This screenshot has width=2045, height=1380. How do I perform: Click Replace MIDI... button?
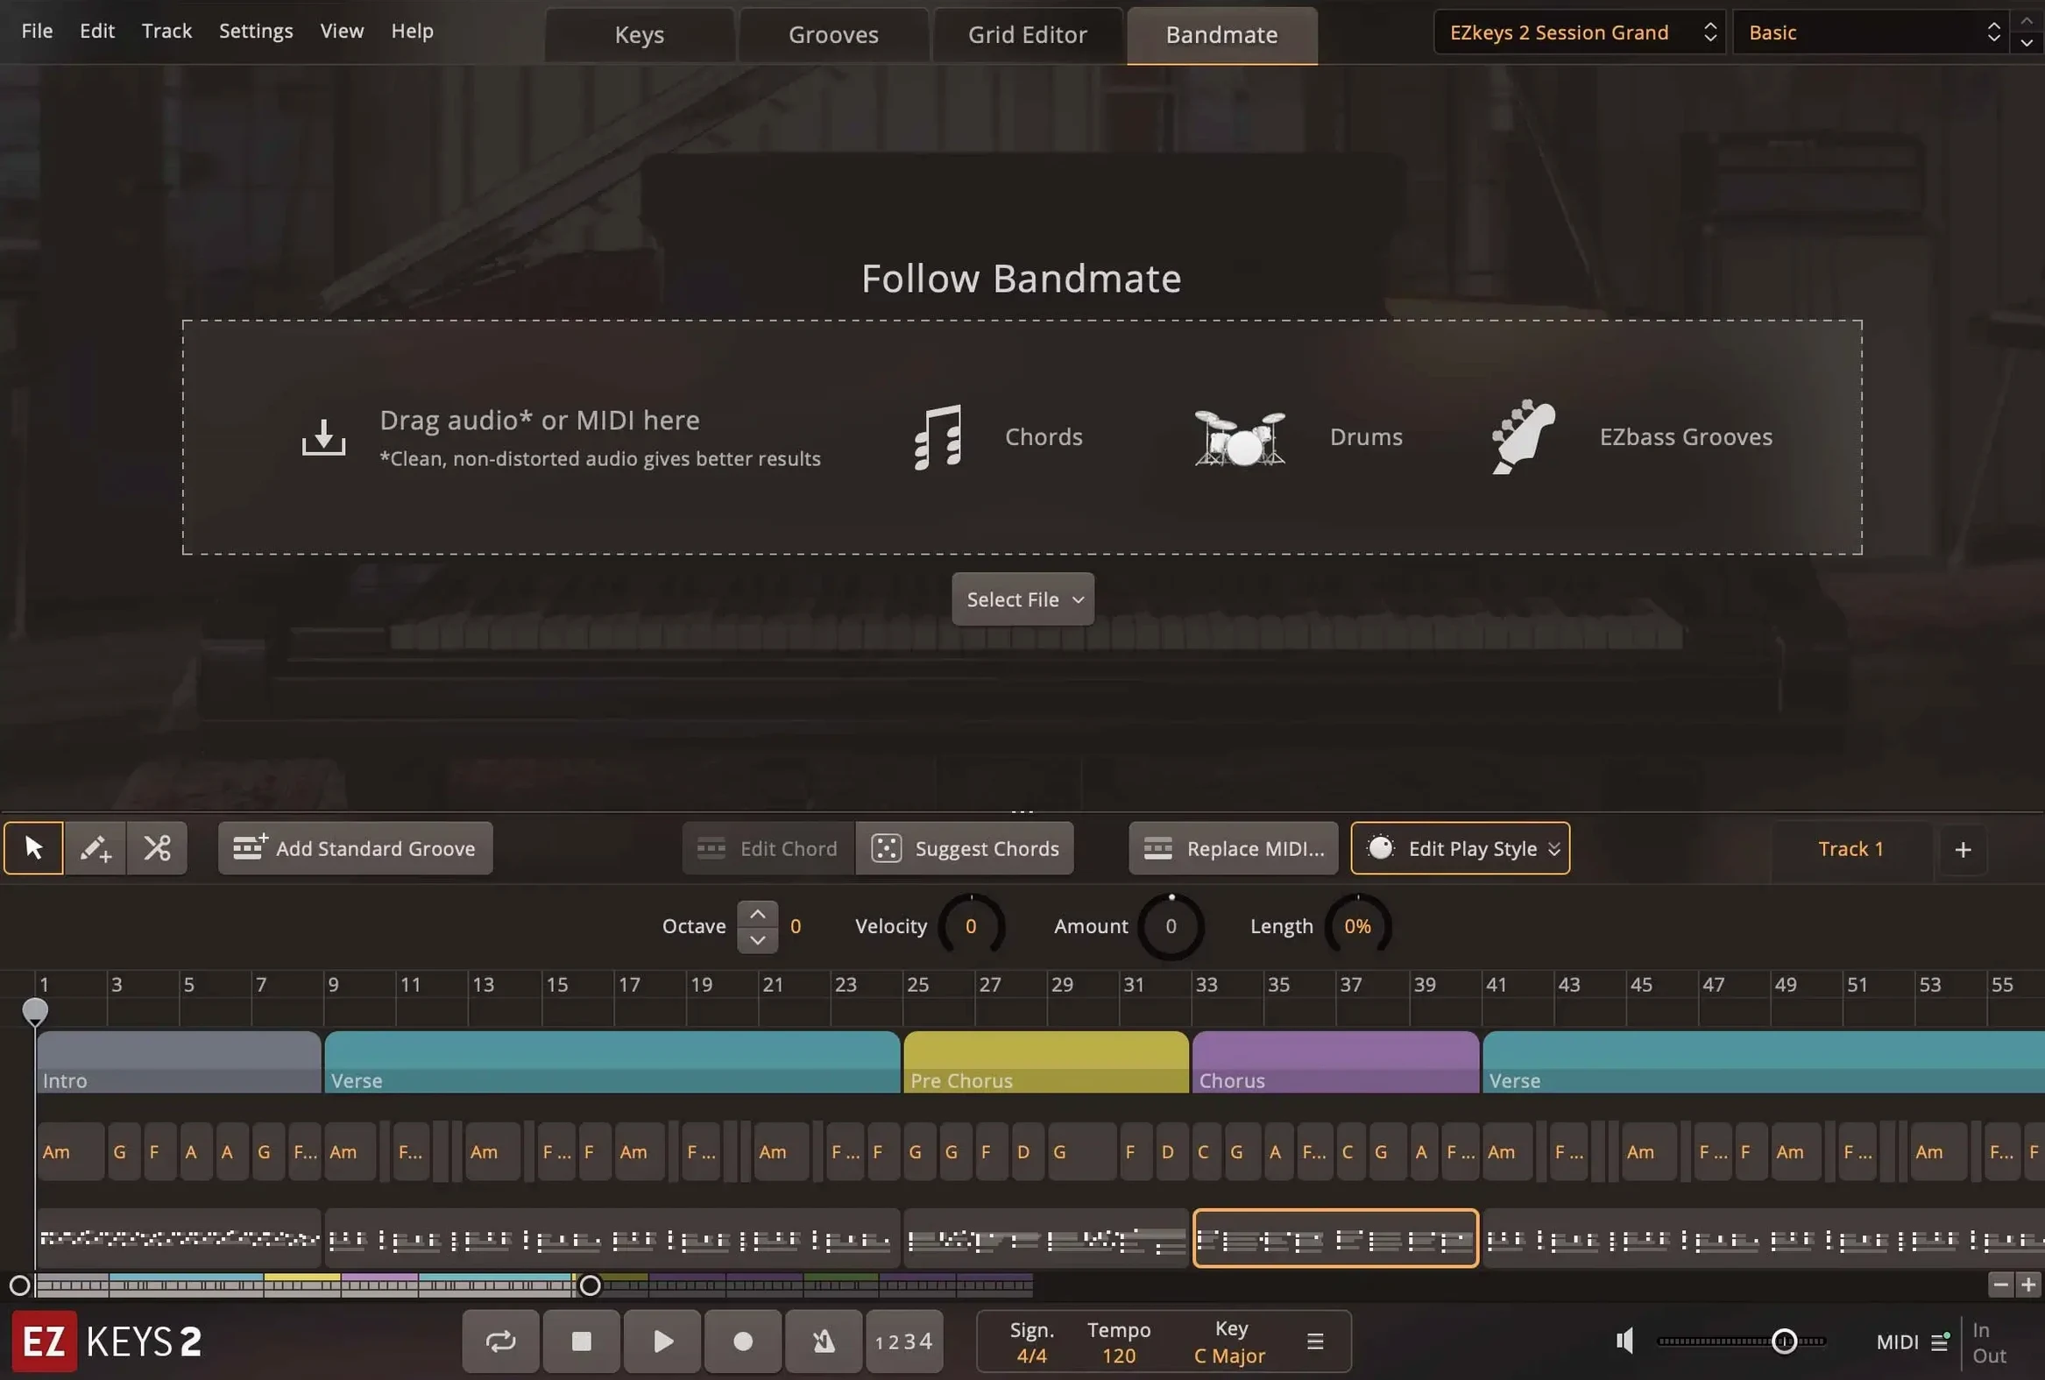[1233, 848]
